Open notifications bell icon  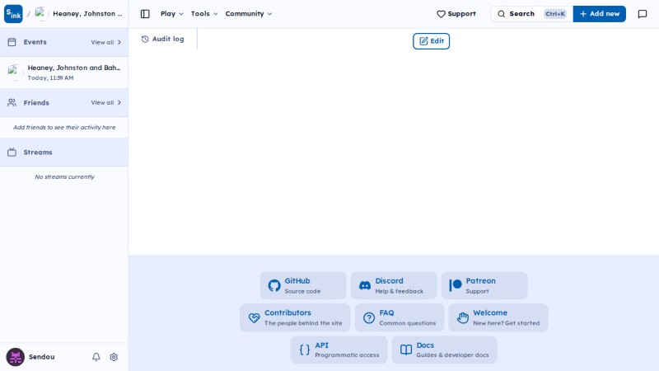coord(96,357)
